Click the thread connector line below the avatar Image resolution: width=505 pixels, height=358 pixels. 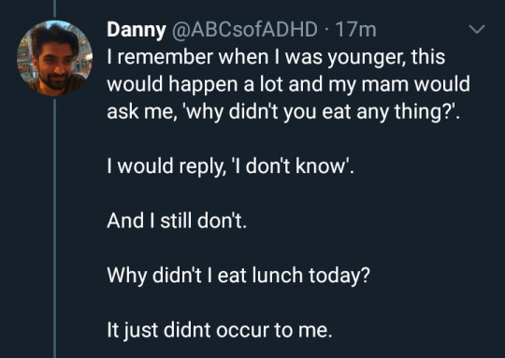55,228
